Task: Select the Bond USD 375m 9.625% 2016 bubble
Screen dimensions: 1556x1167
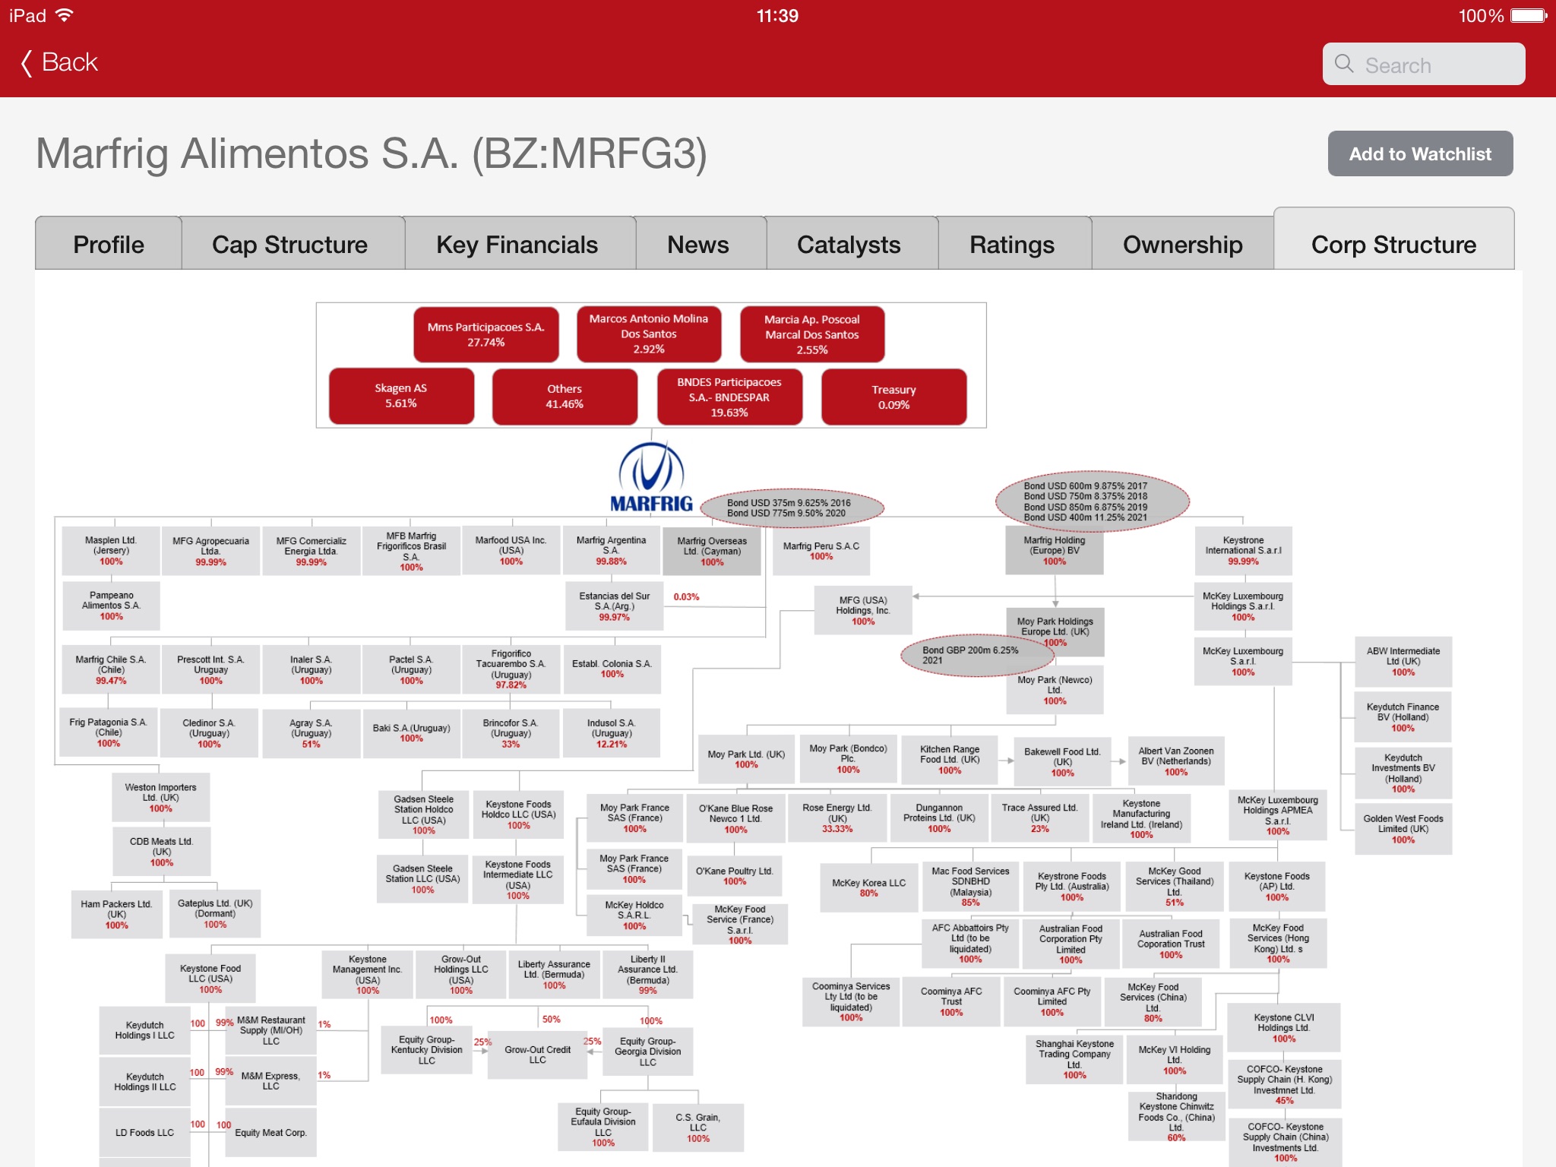Action: click(792, 508)
